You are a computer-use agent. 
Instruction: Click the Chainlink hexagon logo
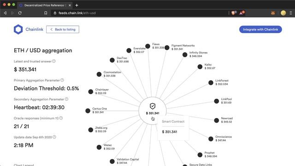click(18, 30)
